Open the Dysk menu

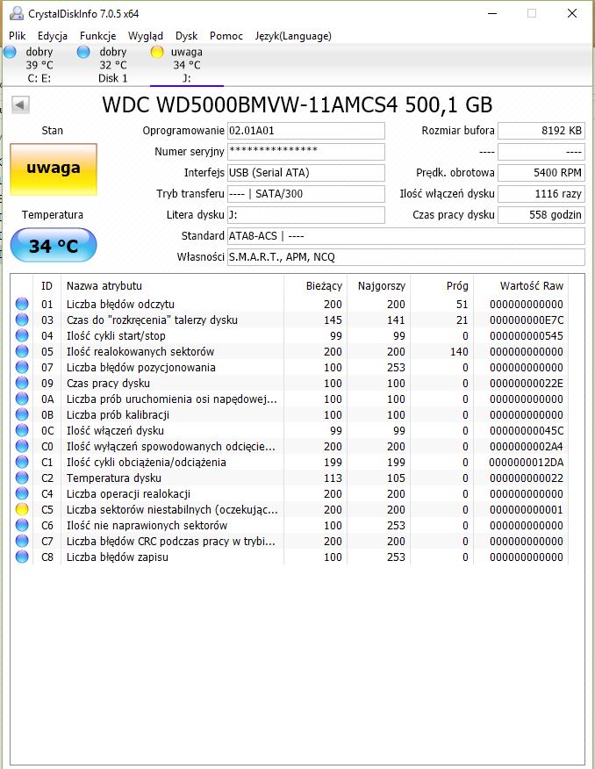[x=186, y=36]
